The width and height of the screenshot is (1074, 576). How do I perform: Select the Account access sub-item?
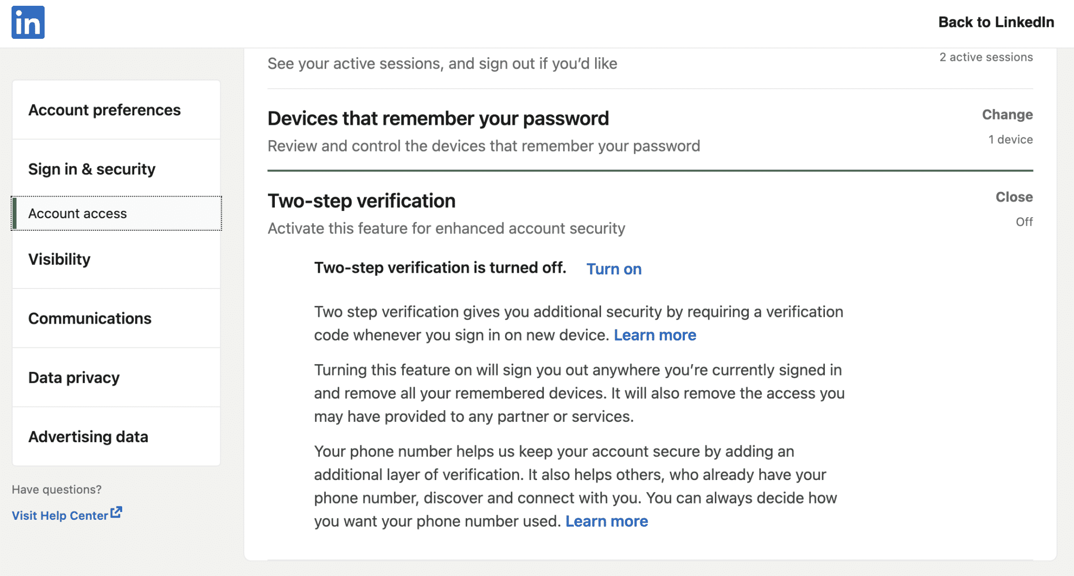coord(116,214)
